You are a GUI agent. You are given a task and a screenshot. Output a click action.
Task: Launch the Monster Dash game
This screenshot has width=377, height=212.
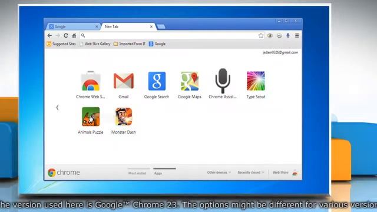click(123, 117)
